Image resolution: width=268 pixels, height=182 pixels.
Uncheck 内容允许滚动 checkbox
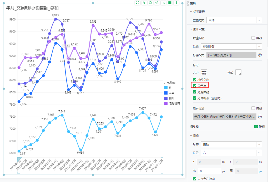tap(194, 179)
